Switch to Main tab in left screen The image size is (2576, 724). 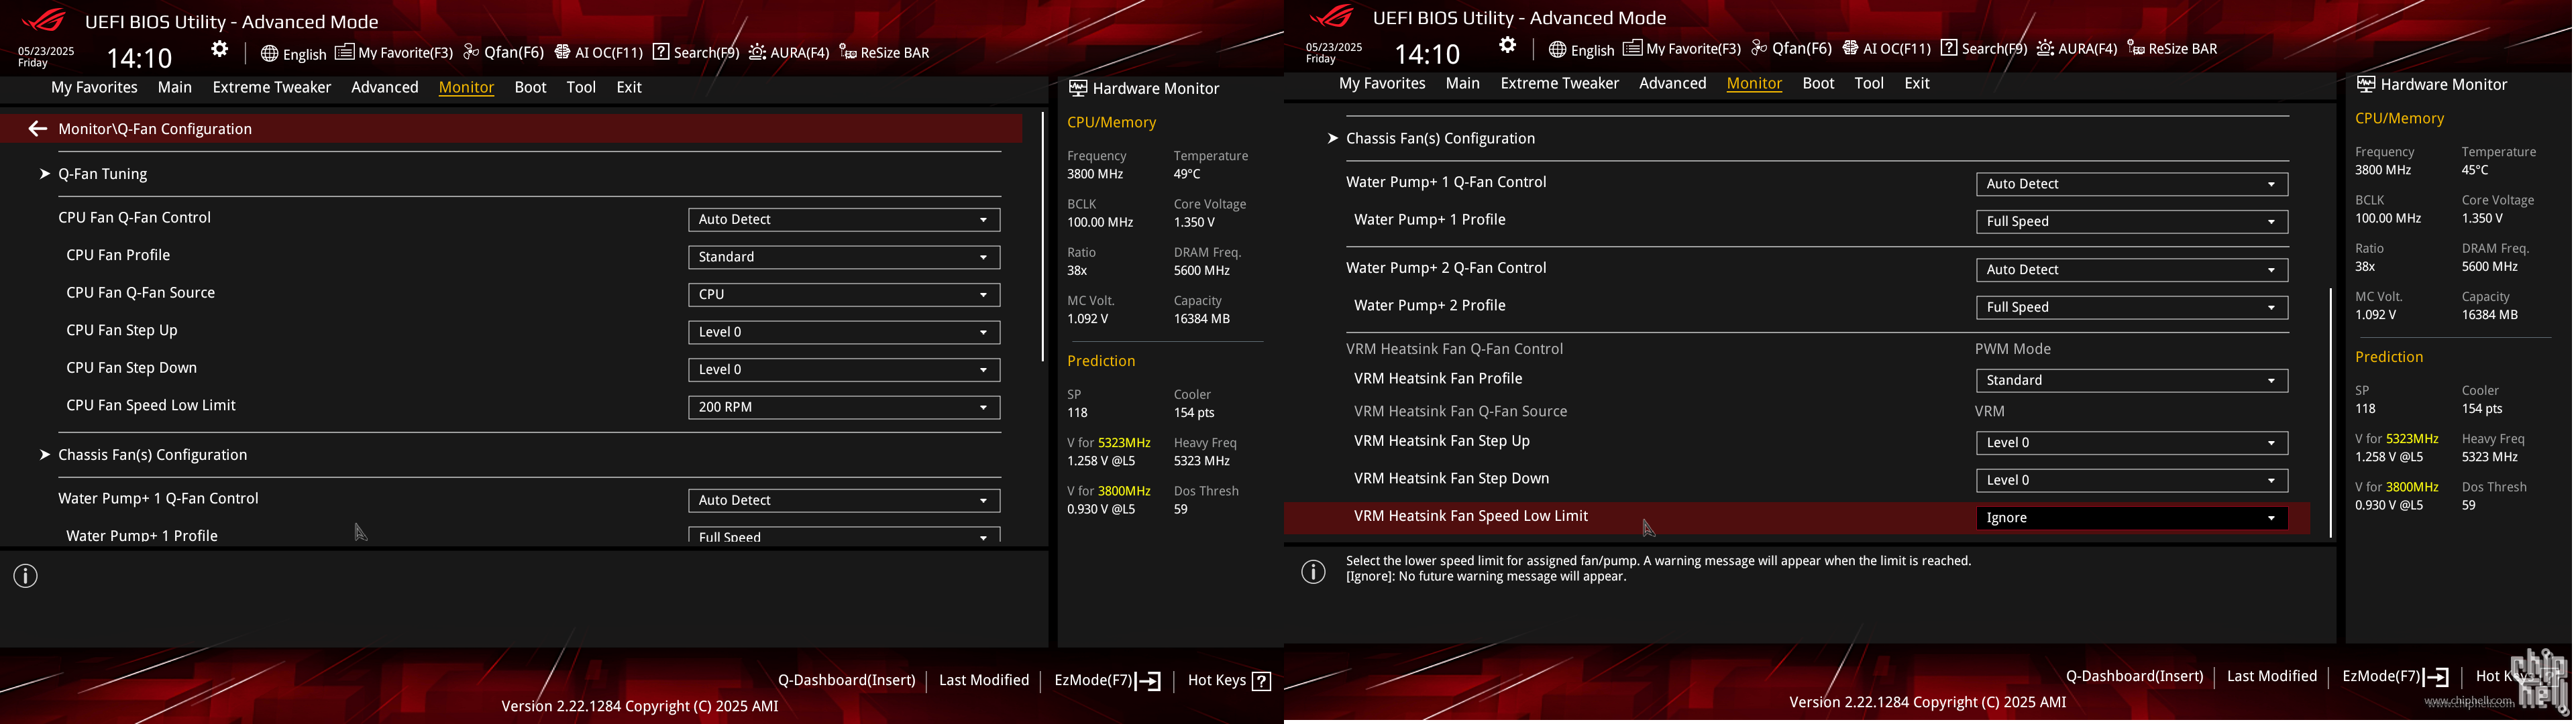click(175, 87)
